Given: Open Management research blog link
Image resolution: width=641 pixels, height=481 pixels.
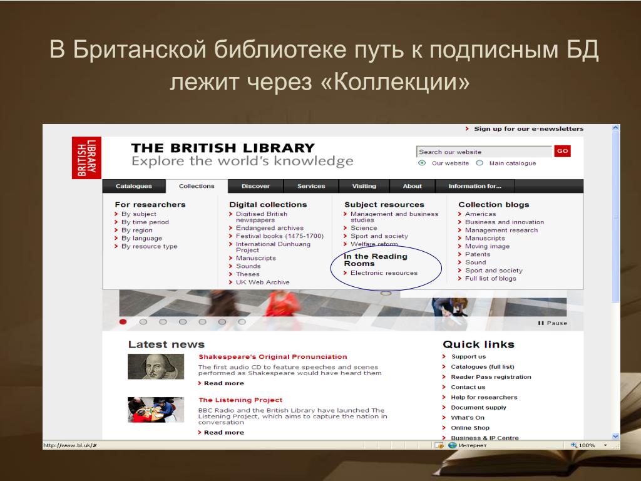Looking at the screenshot, I should click(x=501, y=230).
